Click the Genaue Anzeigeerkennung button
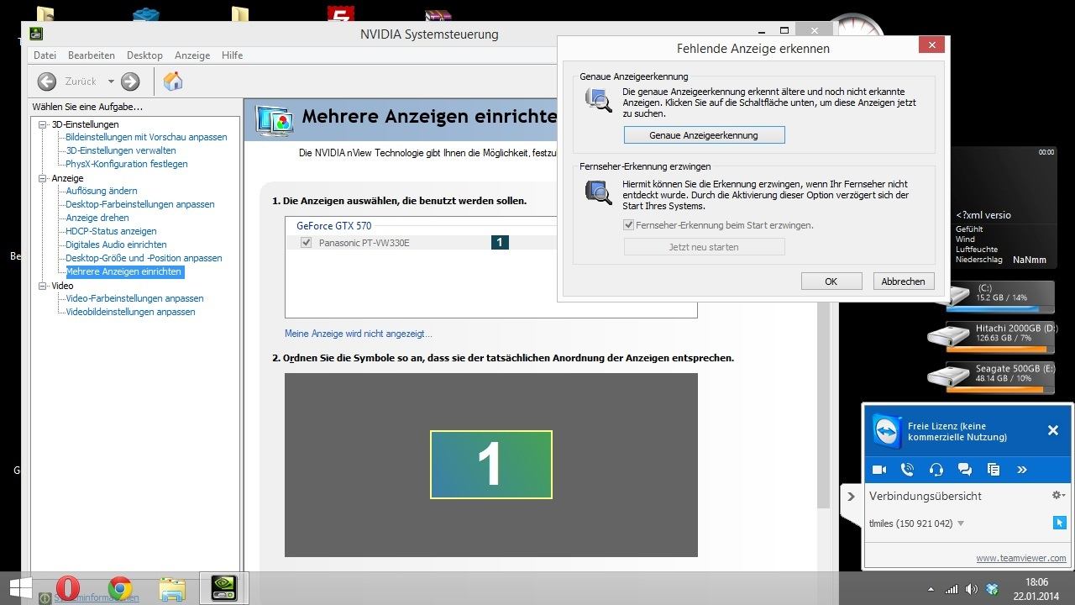This screenshot has height=605, width=1075. point(704,135)
